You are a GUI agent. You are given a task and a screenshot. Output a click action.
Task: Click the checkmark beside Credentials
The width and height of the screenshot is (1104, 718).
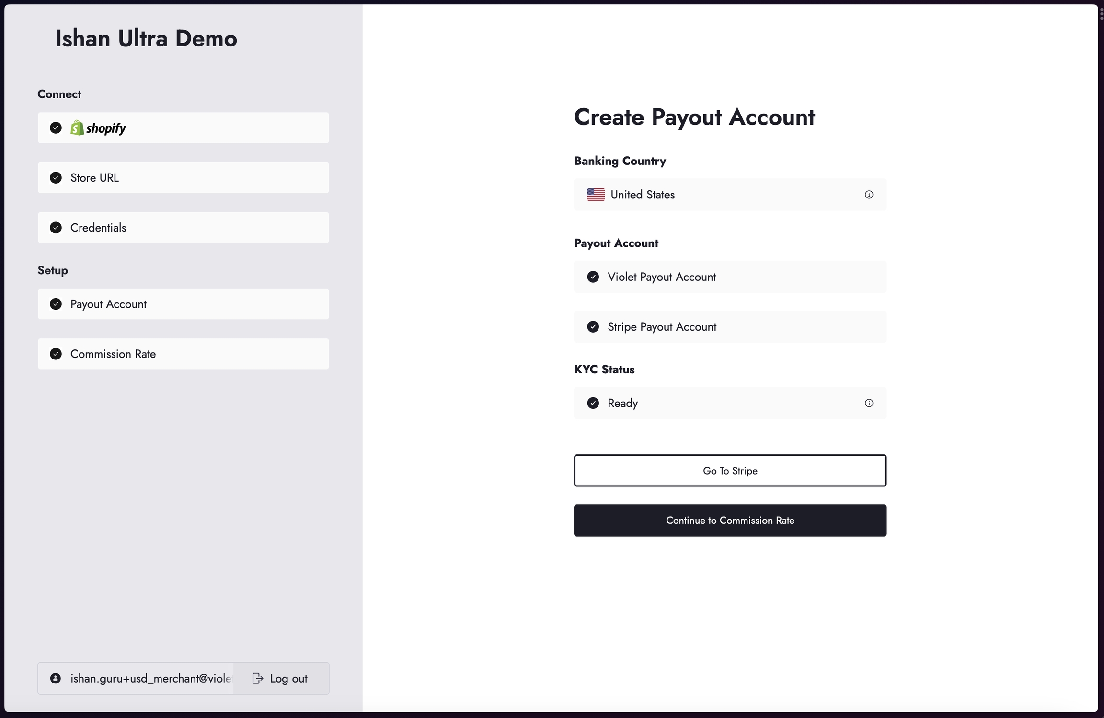[x=56, y=228]
